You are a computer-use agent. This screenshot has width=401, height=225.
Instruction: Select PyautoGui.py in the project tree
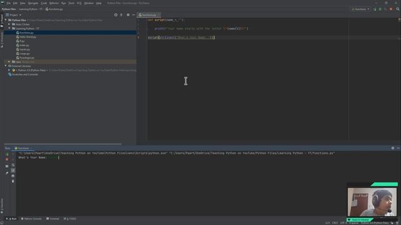point(26,58)
